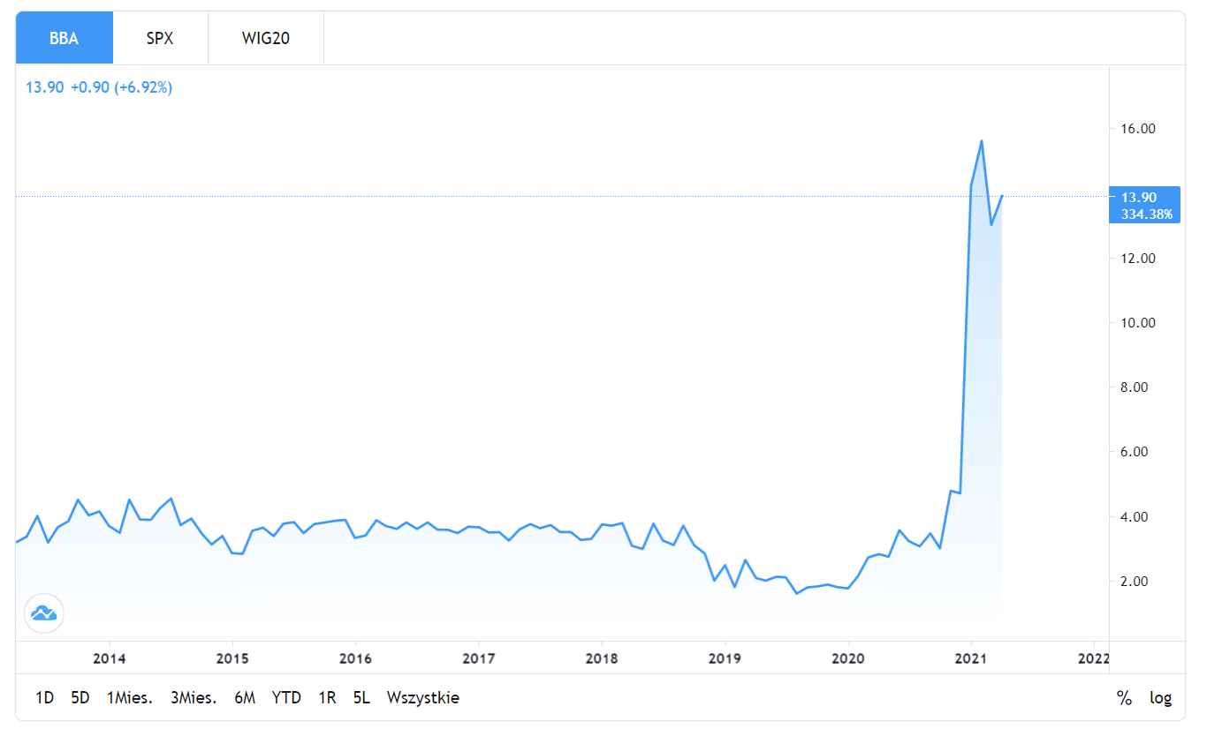Click the 12.00 price axis label
Image resolution: width=1207 pixels, height=729 pixels.
click(1140, 258)
